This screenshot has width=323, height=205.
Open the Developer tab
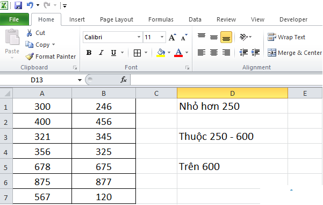[293, 19]
